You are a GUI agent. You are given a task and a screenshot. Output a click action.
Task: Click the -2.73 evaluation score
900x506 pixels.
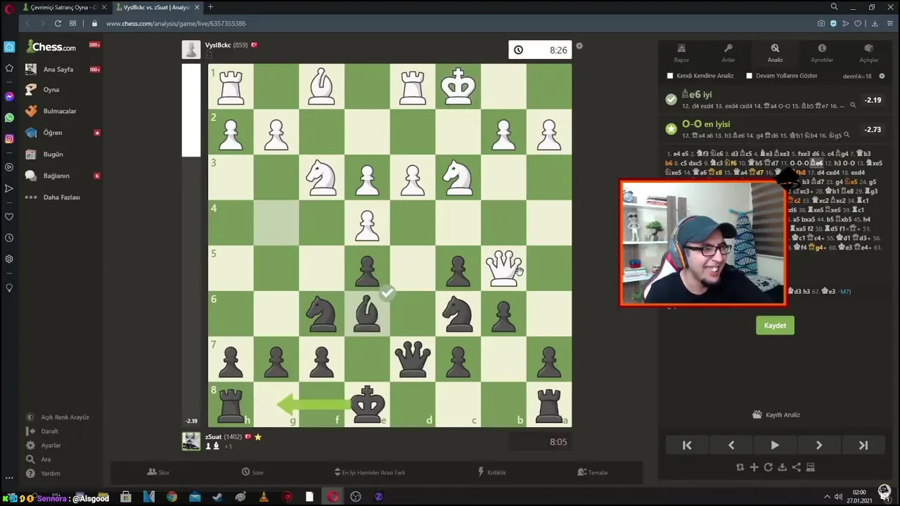[x=873, y=129]
